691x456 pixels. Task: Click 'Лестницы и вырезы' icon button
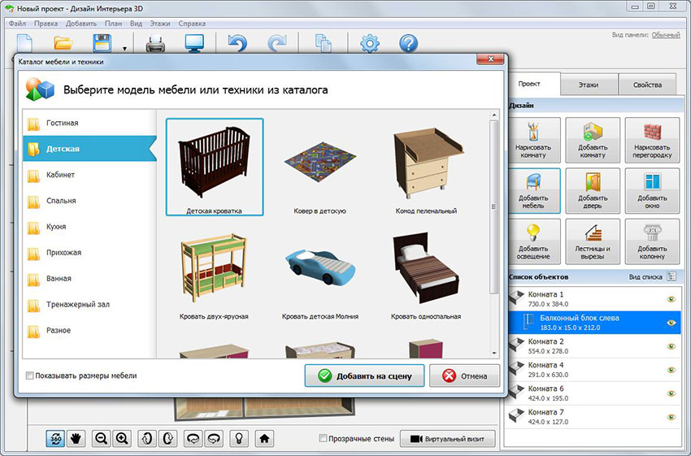pyautogui.click(x=593, y=241)
